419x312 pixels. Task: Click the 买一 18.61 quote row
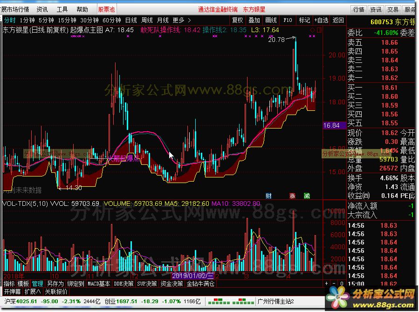point(373,88)
